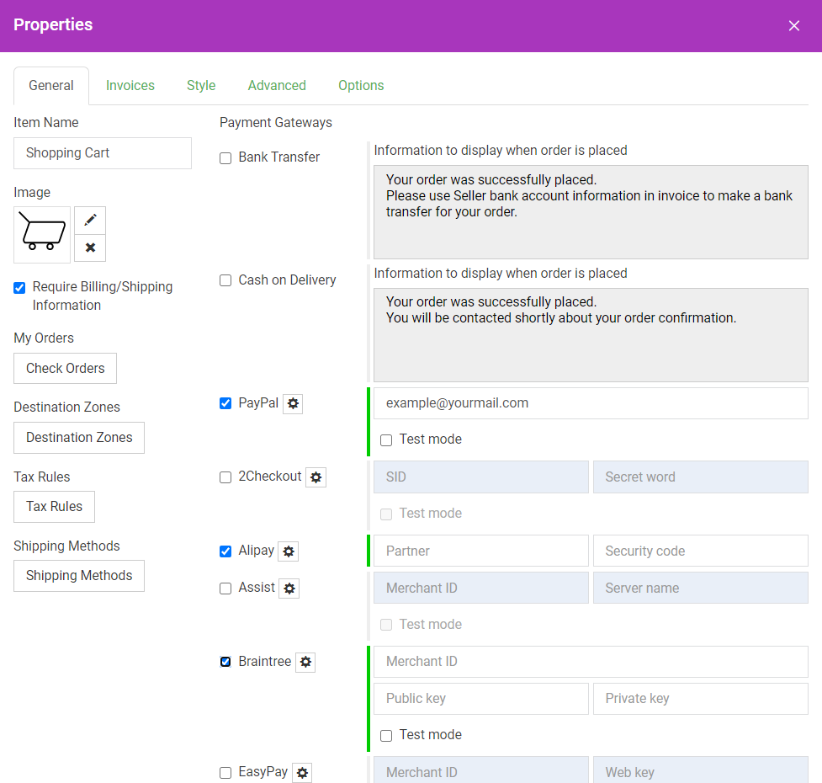Enable the Bank Transfer checkbox
Image resolution: width=822 pixels, height=783 pixels.
tap(225, 158)
